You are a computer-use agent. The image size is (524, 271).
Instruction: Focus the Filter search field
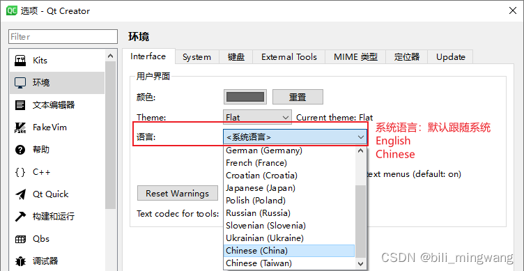63,36
